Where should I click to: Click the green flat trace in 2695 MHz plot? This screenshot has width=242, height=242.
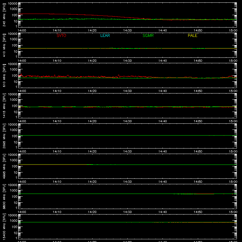127,135
